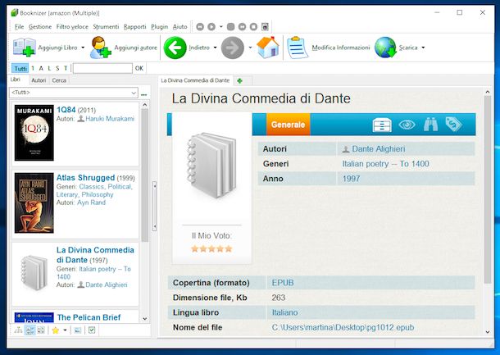Click the Booknizer app icon in title bar
The height and width of the screenshot is (355, 500).
tap(15, 13)
